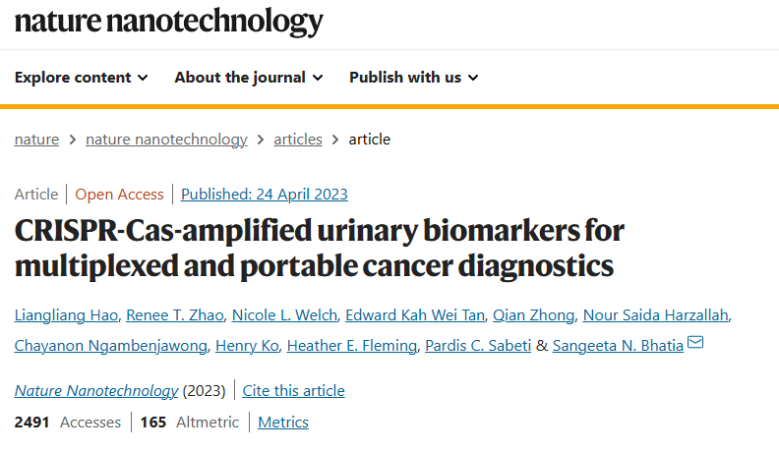Open the Cite this article link

[x=294, y=391]
